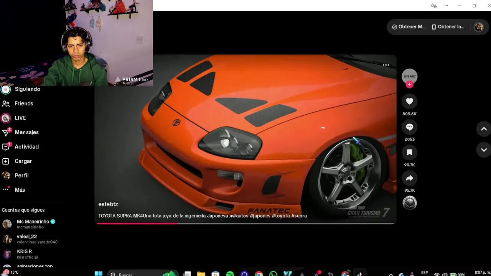Open the #japones hashtag

(x=260, y=216)
